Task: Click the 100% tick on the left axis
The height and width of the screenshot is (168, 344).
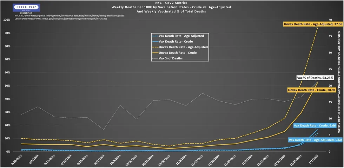Action: [6, 20]
